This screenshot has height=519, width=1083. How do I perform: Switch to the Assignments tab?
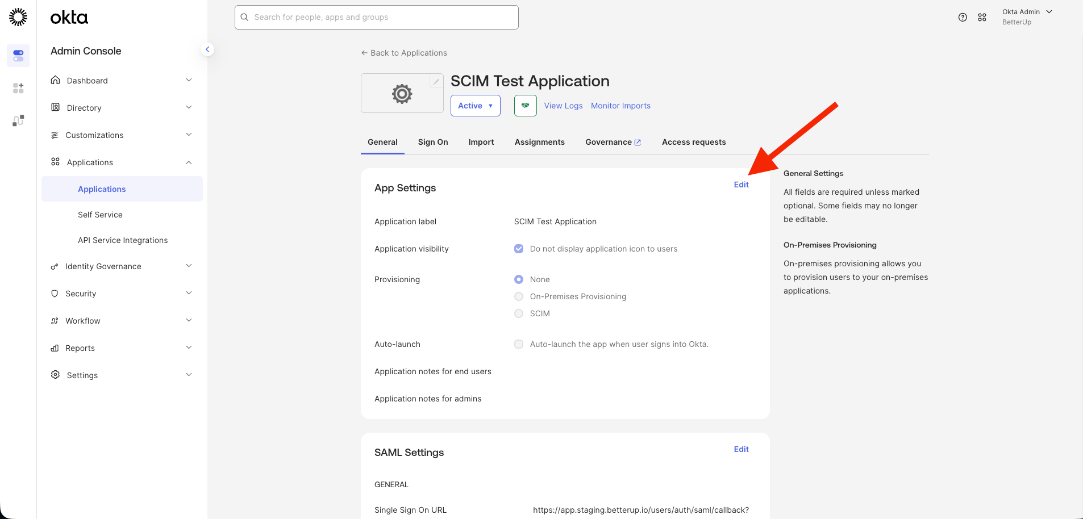pos(540,142)
